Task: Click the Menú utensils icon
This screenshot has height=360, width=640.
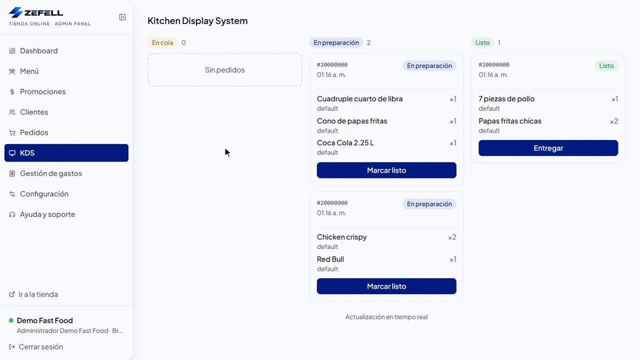Action: coord(12,71)
